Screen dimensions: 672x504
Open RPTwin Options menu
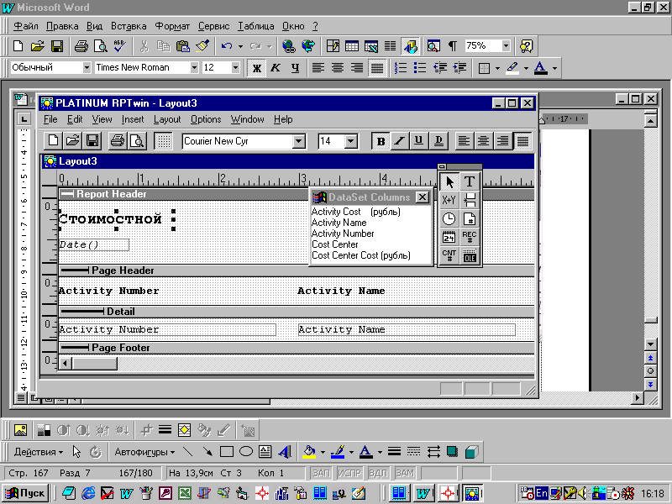206,119
